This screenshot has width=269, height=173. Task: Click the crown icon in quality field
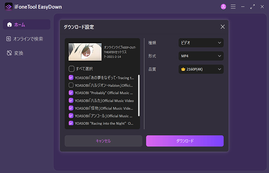coord(183,69)
